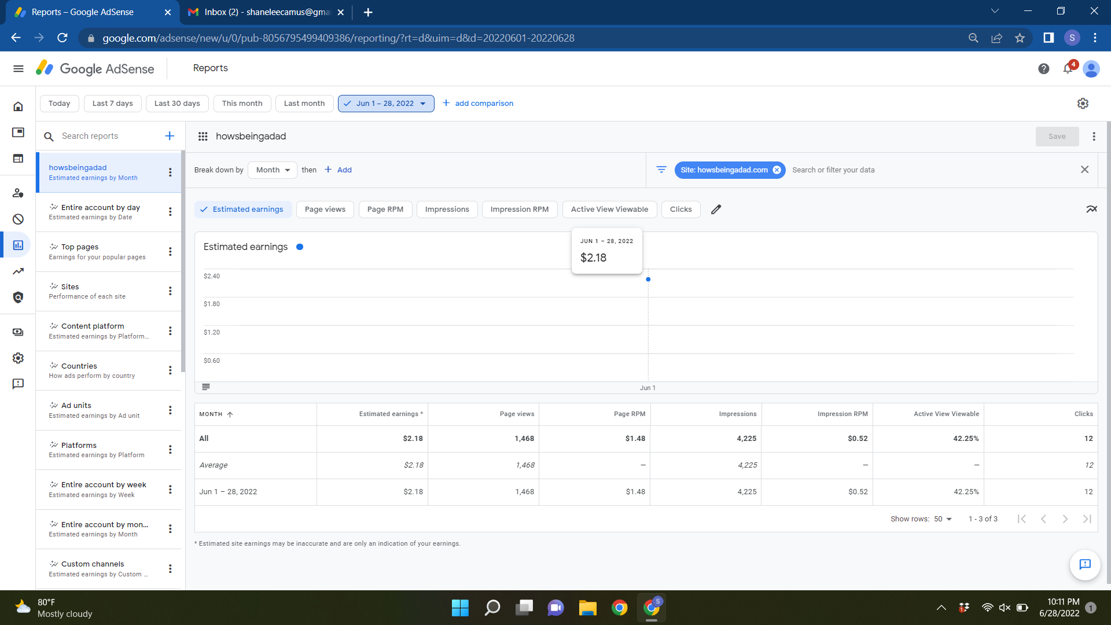Image resolution: width=1111 pixels, height=625 pixels.
Task: Select the Last 30 days range
Action: coord(177,104)
